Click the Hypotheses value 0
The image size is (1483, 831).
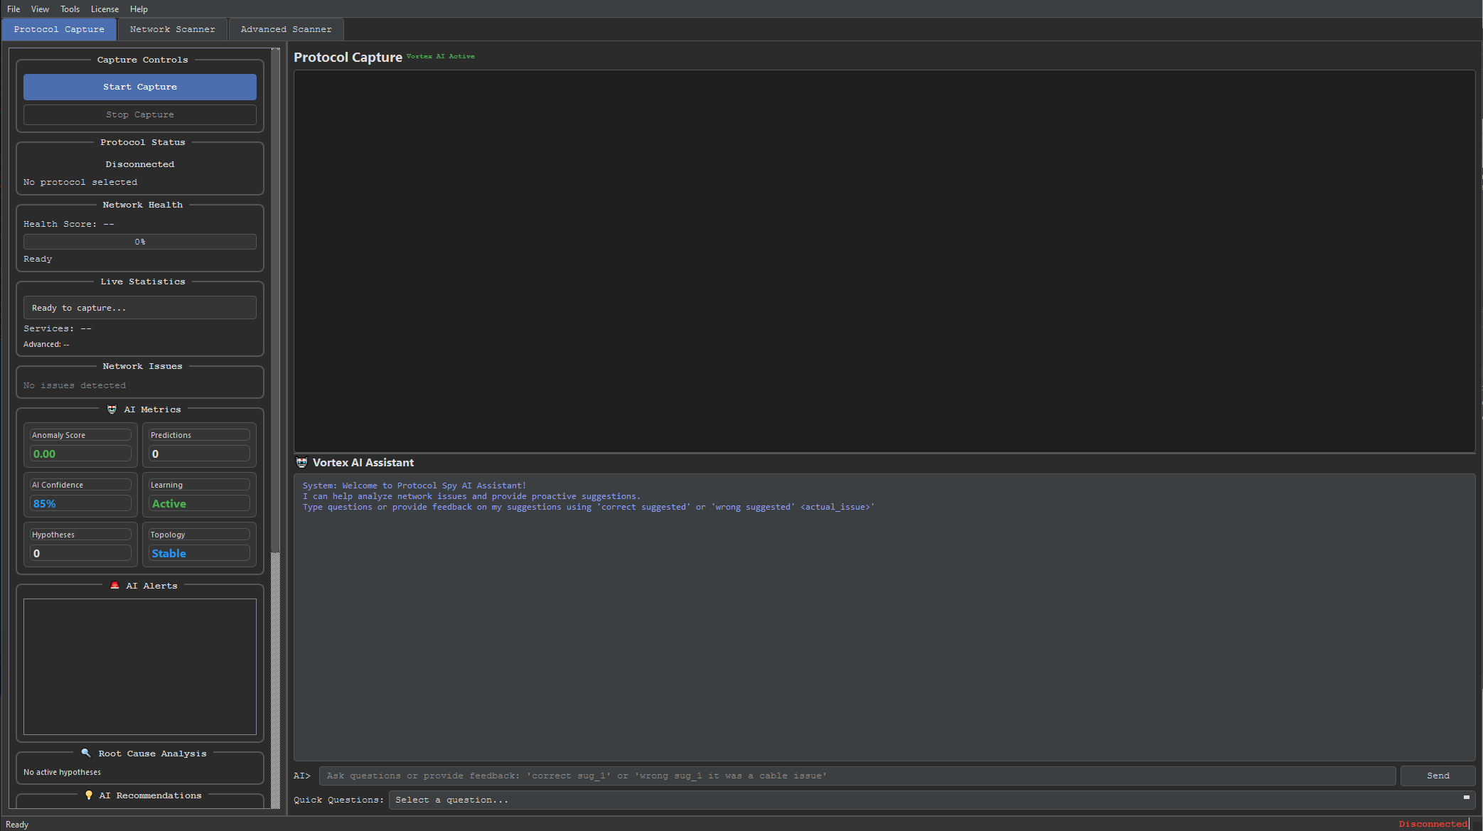(80, 553)
